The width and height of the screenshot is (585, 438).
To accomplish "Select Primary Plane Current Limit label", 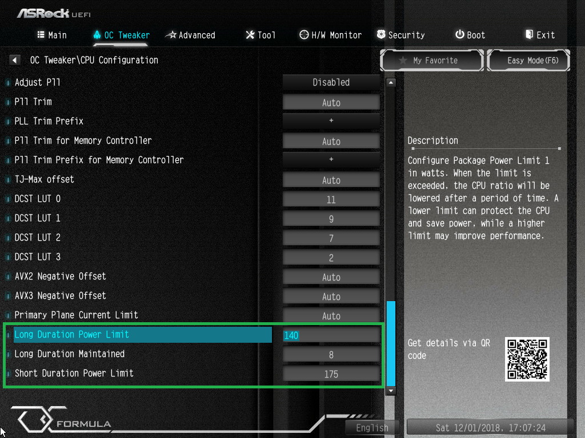I will coord(76,315).
